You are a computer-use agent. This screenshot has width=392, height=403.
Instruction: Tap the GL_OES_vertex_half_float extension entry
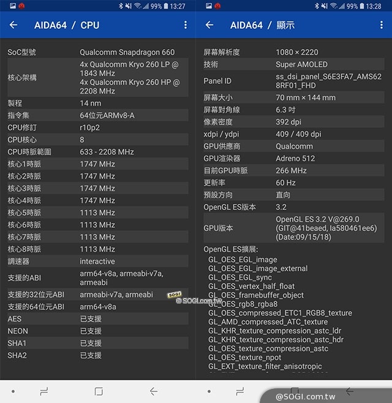tap(251, 286)
